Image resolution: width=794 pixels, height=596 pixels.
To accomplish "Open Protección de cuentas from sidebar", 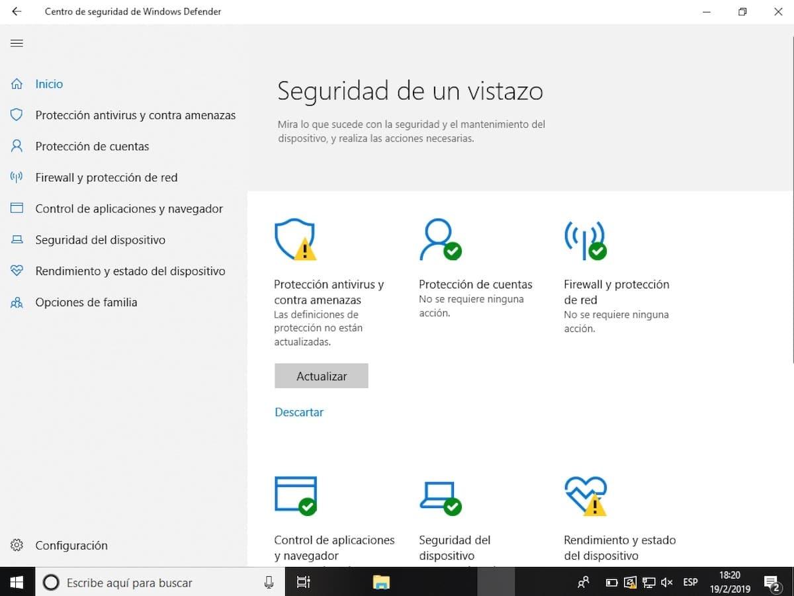I will pos(93,146).
